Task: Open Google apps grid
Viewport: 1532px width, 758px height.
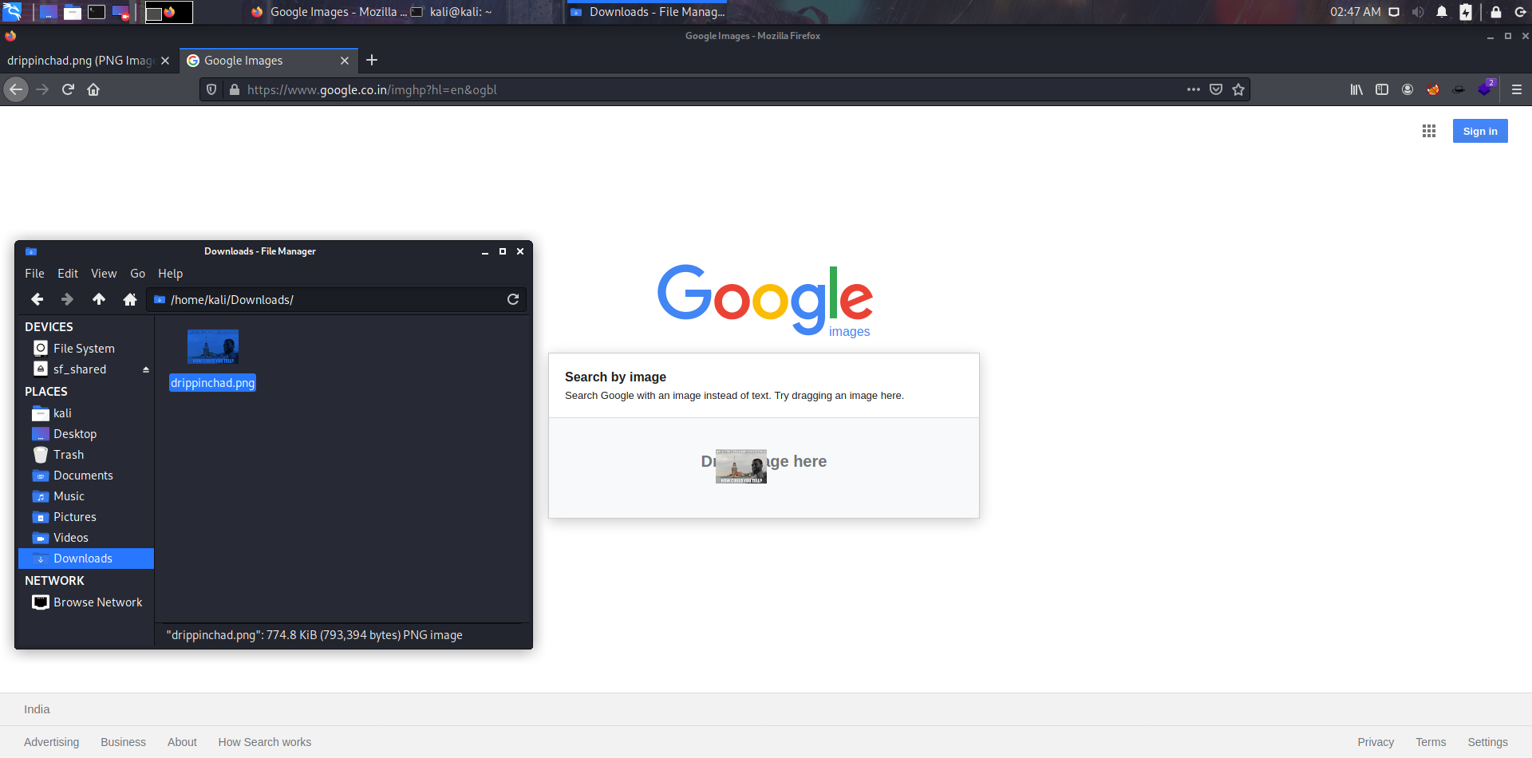Action: [1429, 131]
